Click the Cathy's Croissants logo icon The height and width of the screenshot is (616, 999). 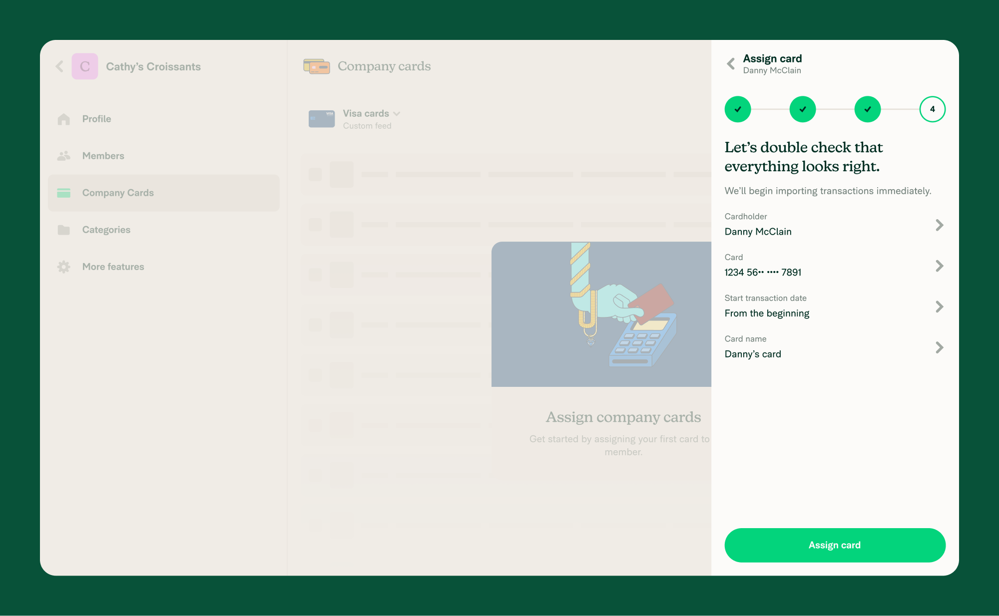(x=85, y=65)
